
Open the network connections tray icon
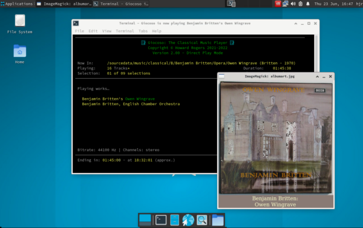point(285,4)
